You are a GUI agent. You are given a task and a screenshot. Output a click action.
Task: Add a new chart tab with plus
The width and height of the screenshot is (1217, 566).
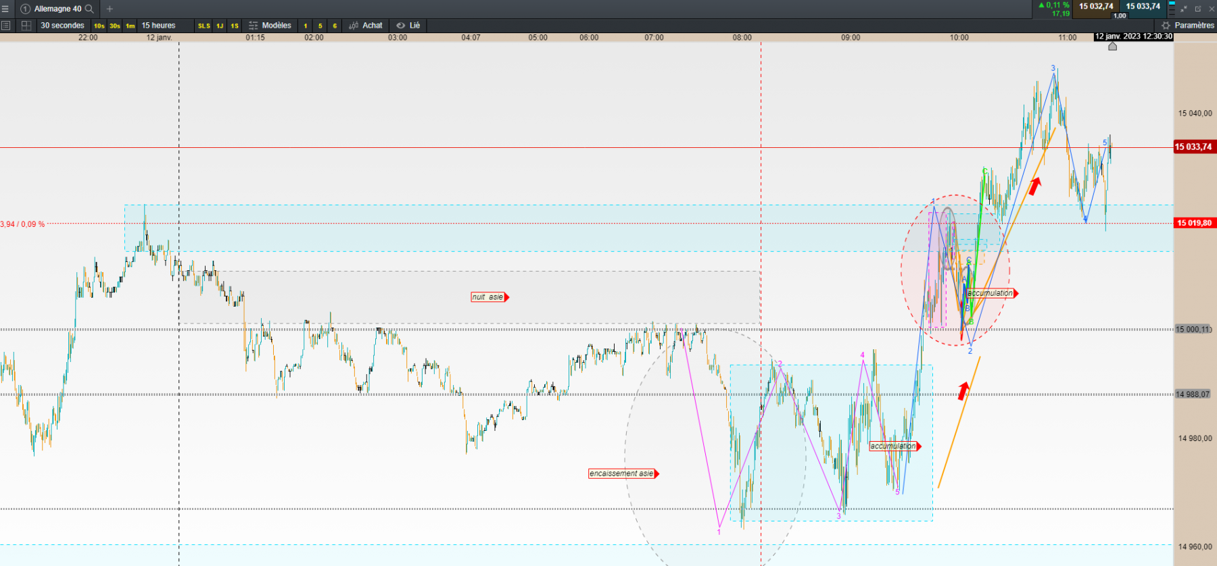110,9
